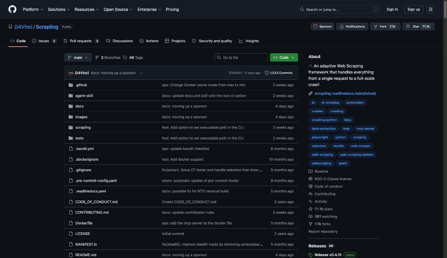The width and height of the screenshot is (447, 258).
Task: Expand the Platform menu
Action: (x=33, y=9)
